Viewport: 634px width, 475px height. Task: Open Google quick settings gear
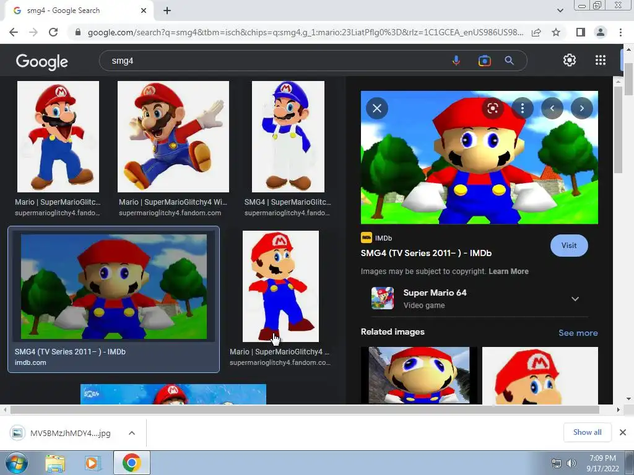pyautogui.click(x=570, y=60)
